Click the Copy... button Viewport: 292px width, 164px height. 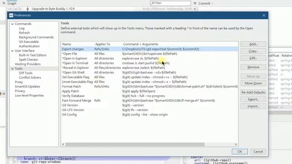[x=253, y=51]
